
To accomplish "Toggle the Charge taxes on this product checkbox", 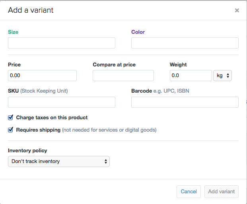I will (11, 118).
